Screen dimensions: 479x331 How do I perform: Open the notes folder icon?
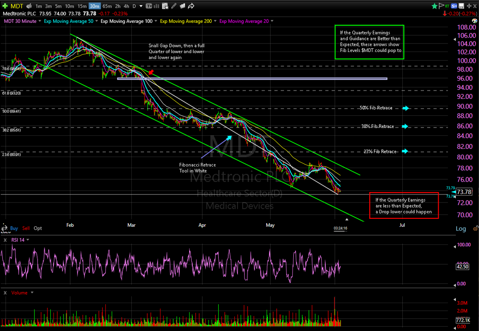182,6
